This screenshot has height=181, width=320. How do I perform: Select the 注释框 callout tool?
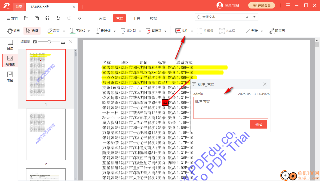(206, 31)
